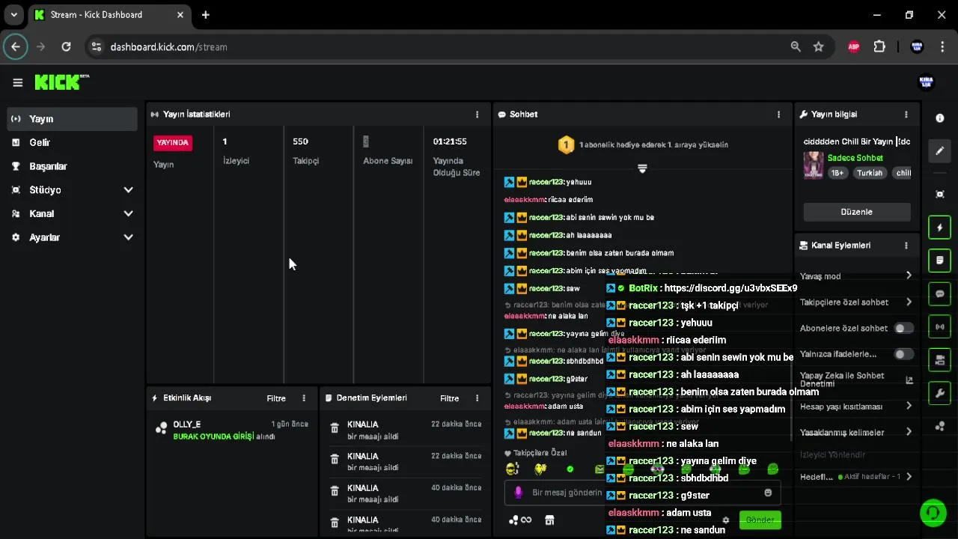
Task: Click the info icon in right sidebar
Action: pyautogui.click(x=940, y=118)
